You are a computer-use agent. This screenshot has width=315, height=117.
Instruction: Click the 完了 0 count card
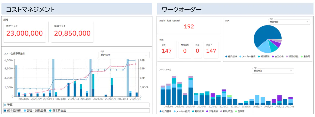(197, 50)
